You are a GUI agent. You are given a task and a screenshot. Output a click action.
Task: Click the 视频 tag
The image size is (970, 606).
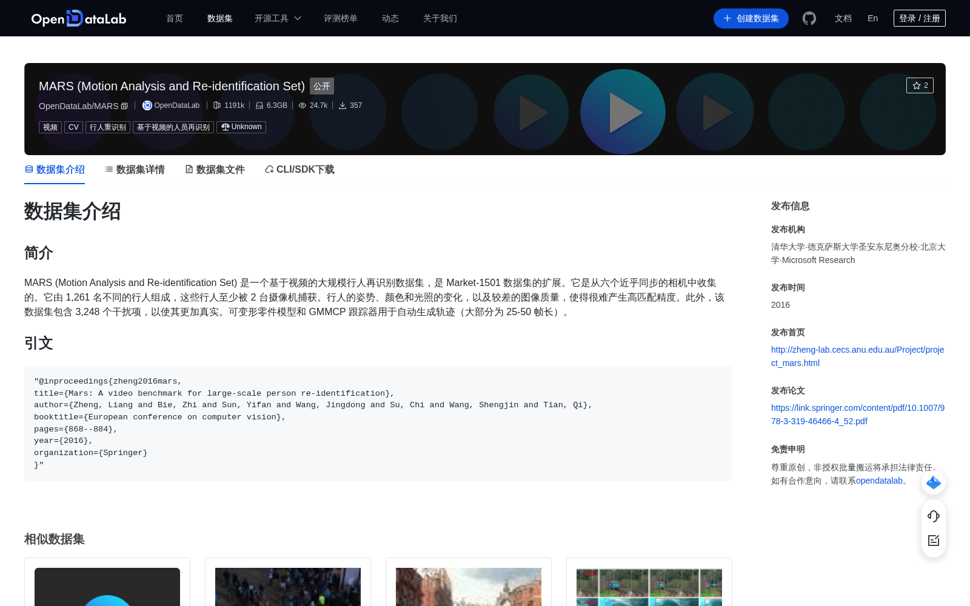50,127
